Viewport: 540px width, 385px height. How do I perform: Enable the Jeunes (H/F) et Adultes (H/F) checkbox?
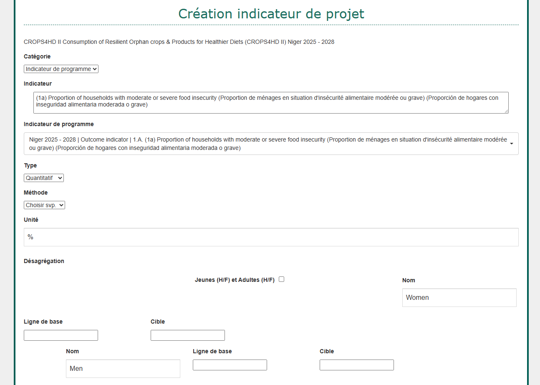tap(281, 279)
